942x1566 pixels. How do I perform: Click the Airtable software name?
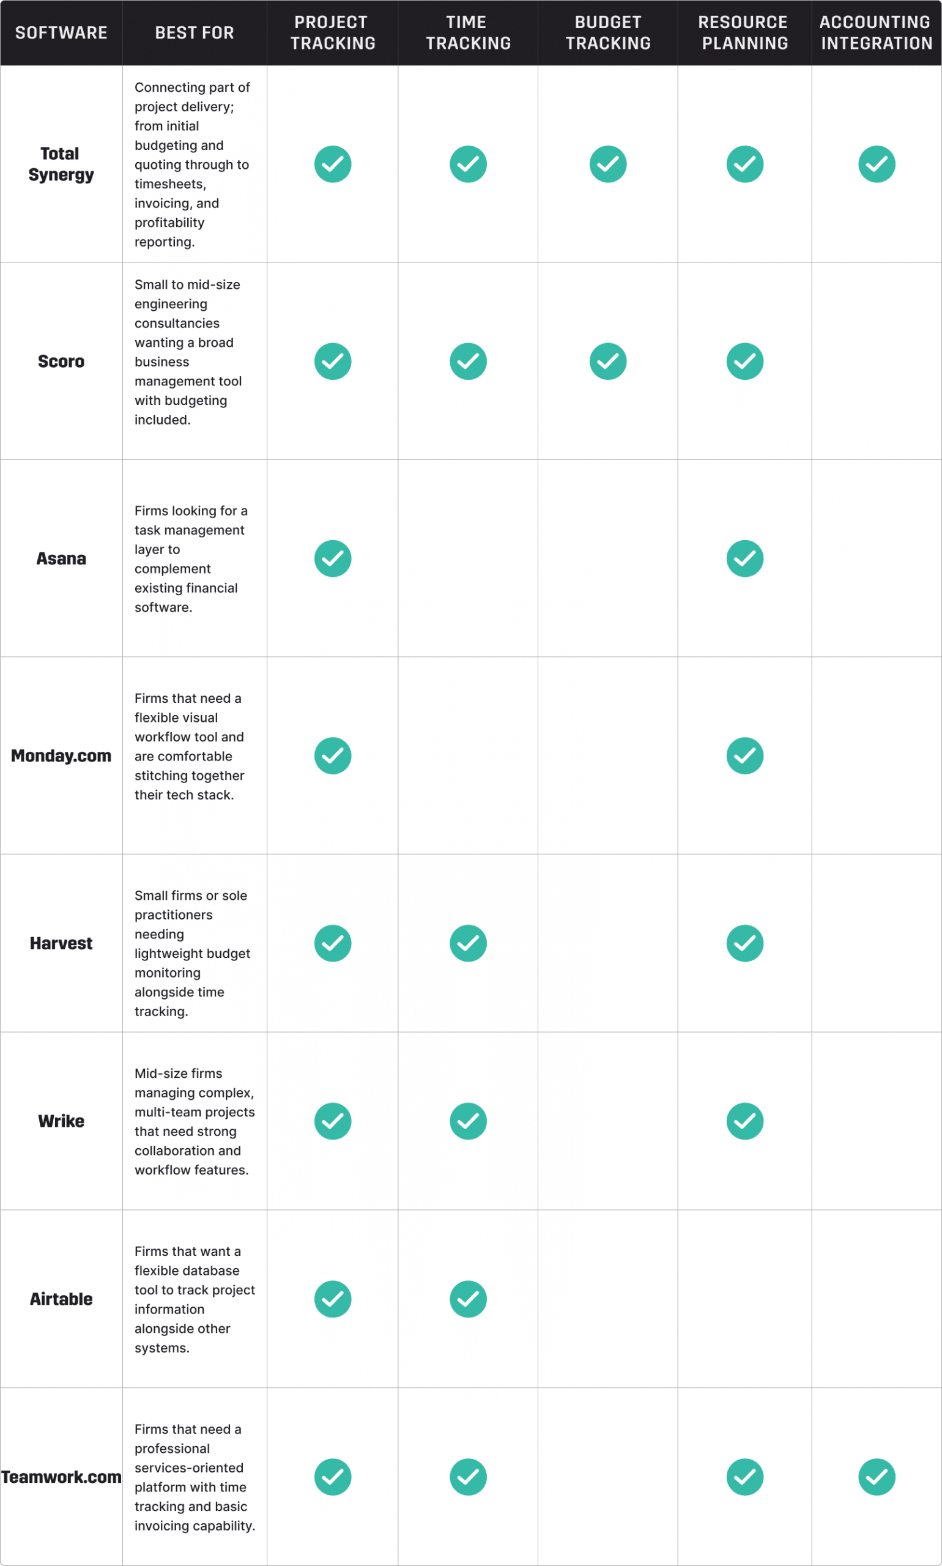point(61,1299)
